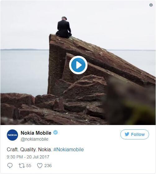Click the retweet count 55

click(29, 166)
